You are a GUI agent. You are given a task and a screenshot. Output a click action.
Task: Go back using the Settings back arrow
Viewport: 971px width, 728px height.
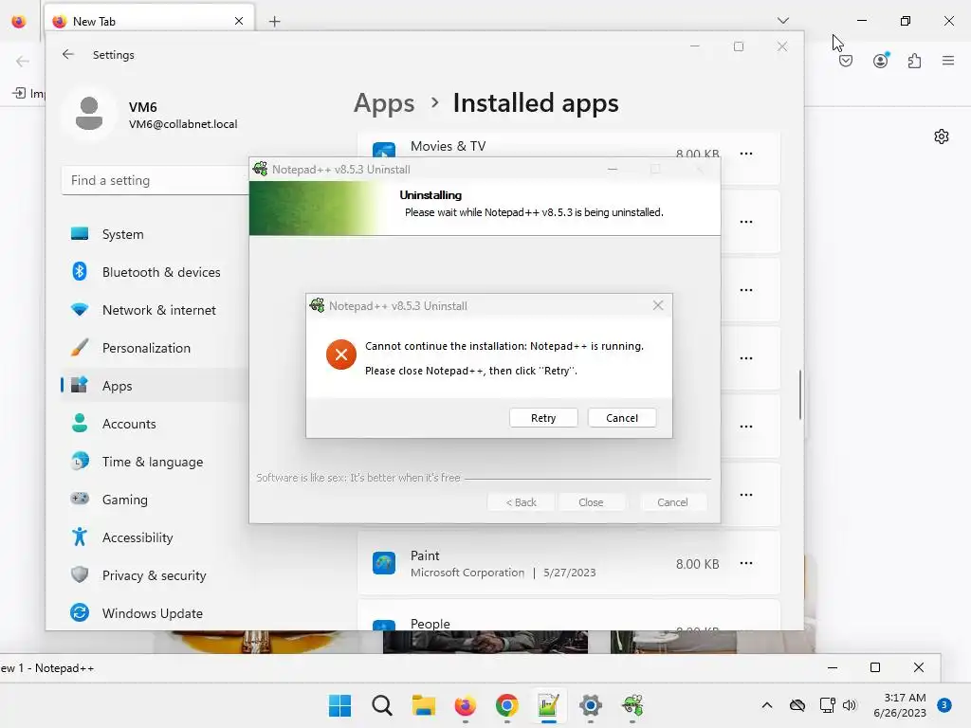click(x=68, y=54)
